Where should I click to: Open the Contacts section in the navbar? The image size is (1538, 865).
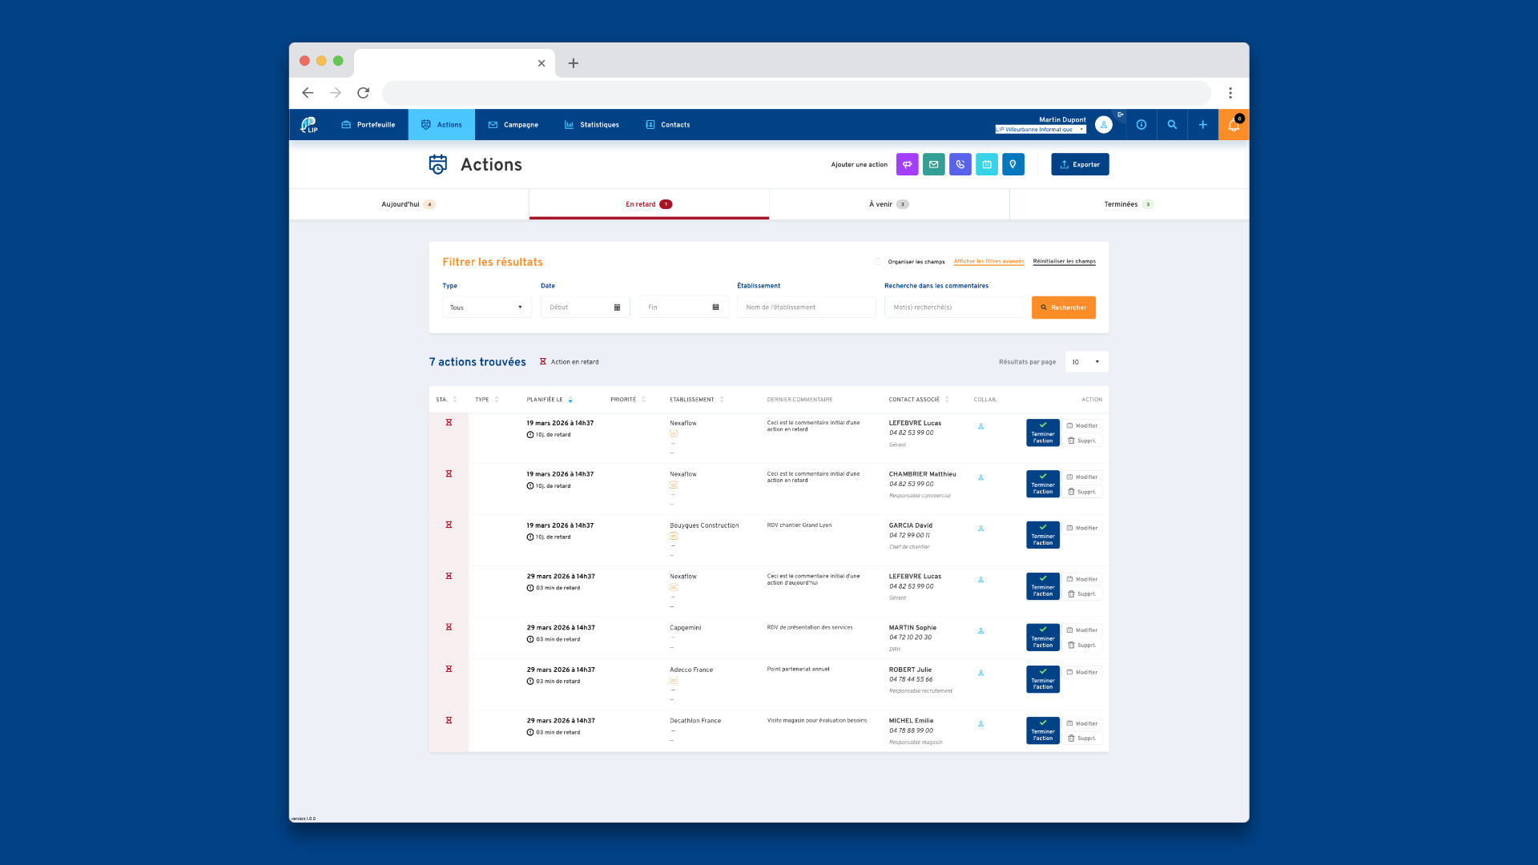point(667,124)
